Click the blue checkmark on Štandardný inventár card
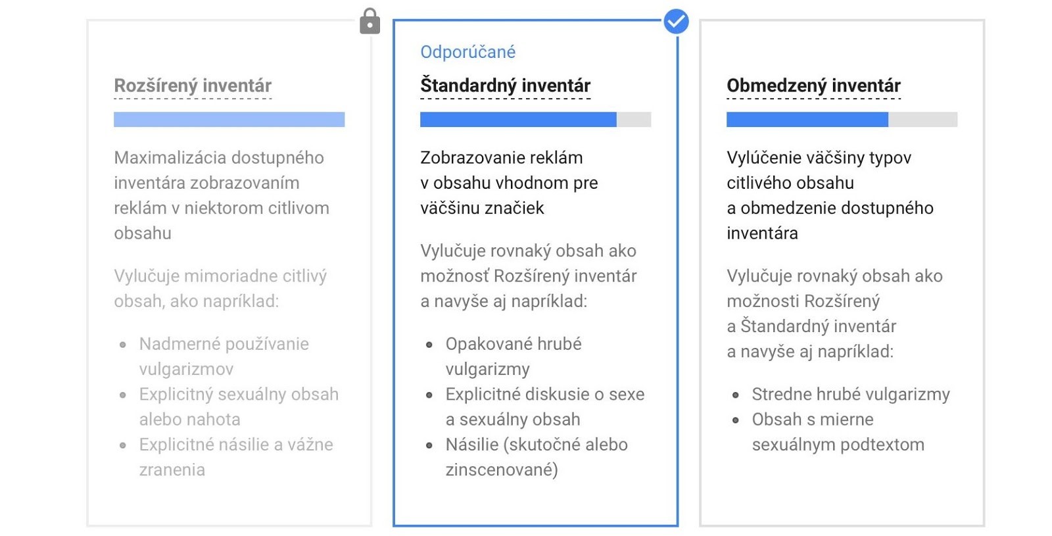Image resolution: width=1052 pixels, height=536 pixels. [676, 22]
